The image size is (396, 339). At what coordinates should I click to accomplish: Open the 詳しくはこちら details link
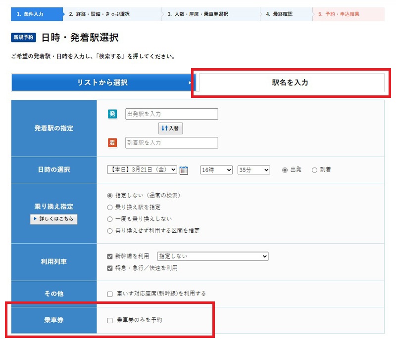pyautogui.click(x=54, y=219)
